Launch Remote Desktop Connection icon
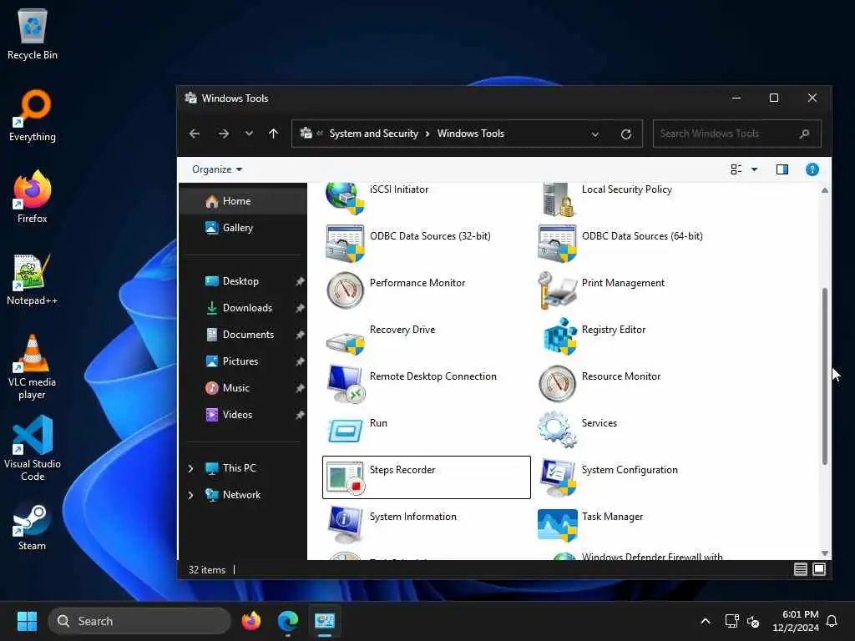The image size is (855, 641). coord(345,384)
